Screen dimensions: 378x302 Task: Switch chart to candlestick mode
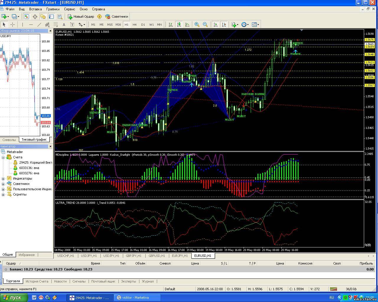179,24
